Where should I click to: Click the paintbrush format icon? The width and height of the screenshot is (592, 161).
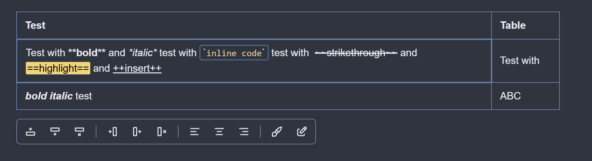[x=277, y=132]
